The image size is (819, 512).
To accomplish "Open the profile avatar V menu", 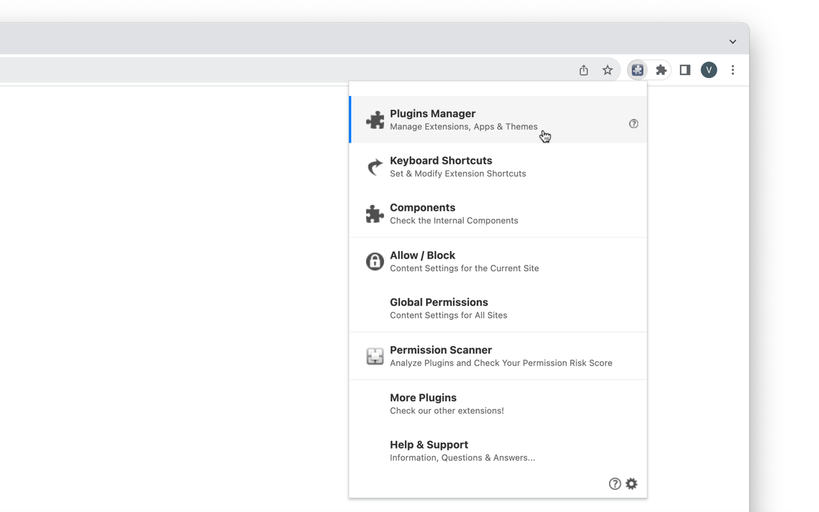I will (708, 70).
